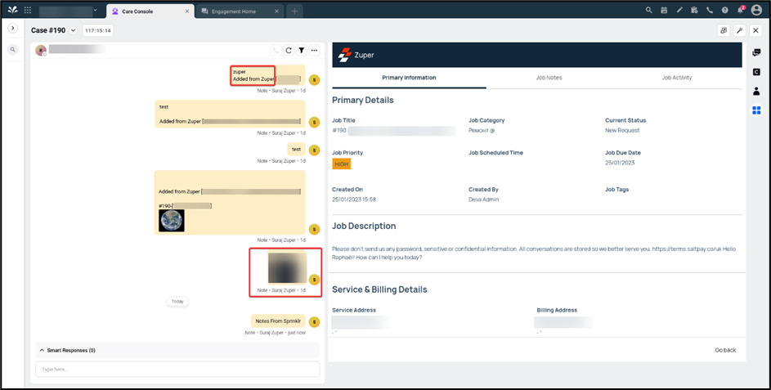Click the 117:15:14 case timer
Image resolution: width=771 pixels, height=390 pixels.
pyautogui.click(x=98, y=30)
